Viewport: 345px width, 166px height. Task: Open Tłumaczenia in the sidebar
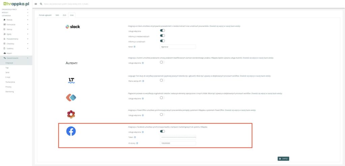[x=10, y=82]
